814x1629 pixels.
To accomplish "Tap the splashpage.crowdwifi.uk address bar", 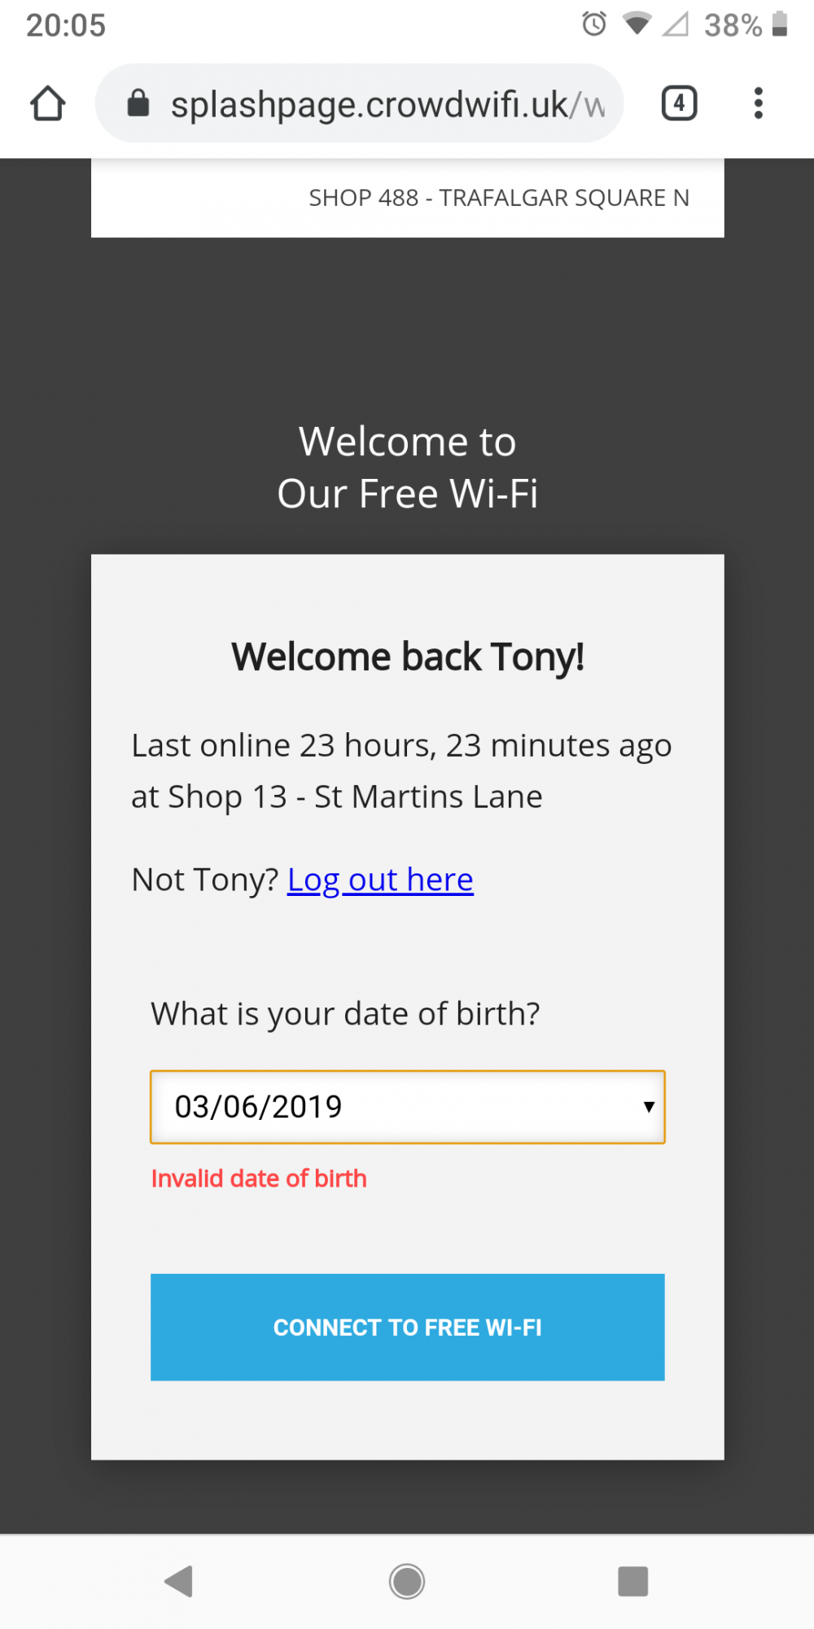I will (x=387, y=104).
